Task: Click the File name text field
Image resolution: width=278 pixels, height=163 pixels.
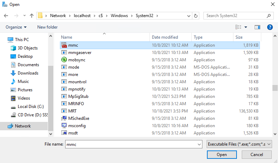Action: pyautogui.click(x=131, y=145)
